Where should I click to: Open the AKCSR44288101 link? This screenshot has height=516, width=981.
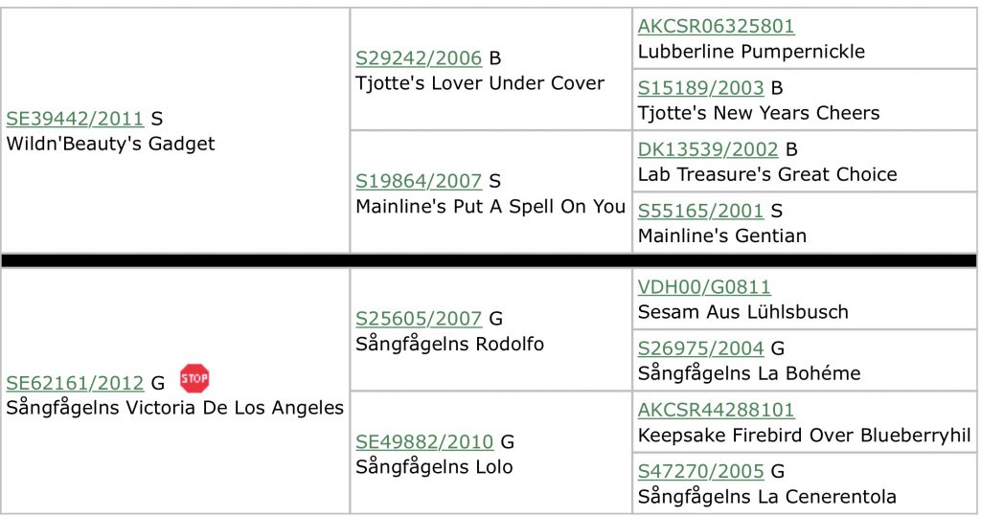click(x=716, y=410)
